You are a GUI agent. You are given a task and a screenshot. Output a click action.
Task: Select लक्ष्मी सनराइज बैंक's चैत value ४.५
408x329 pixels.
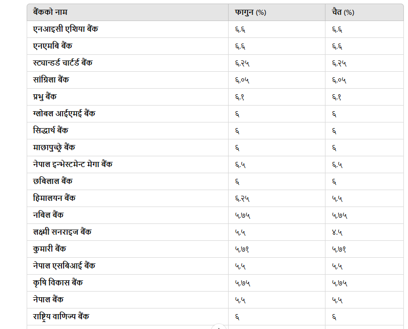(337, 232)
